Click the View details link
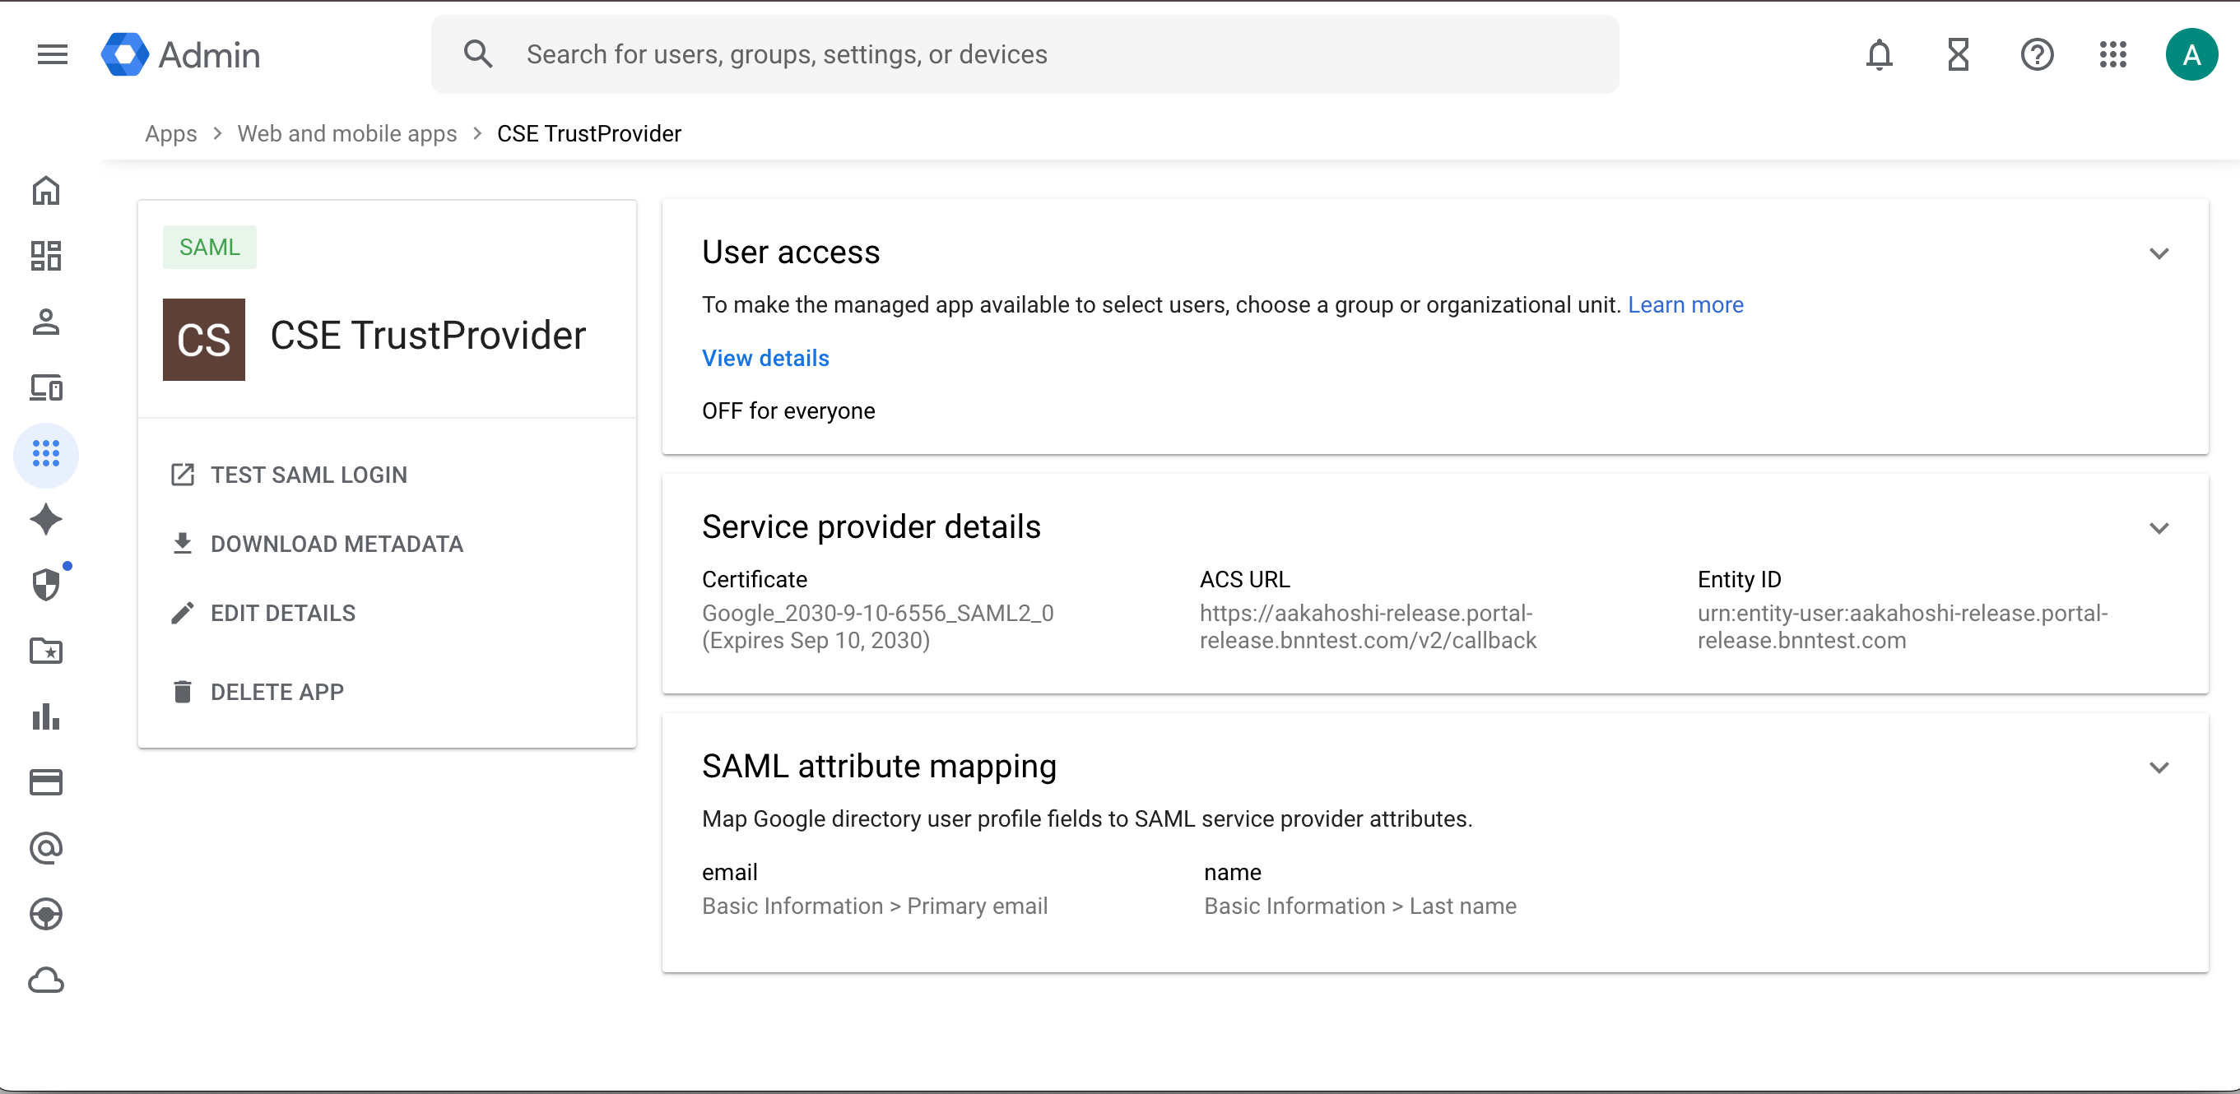Image resolution: width=2240 pixels, height=1094 pixels. tap(765, 358)
